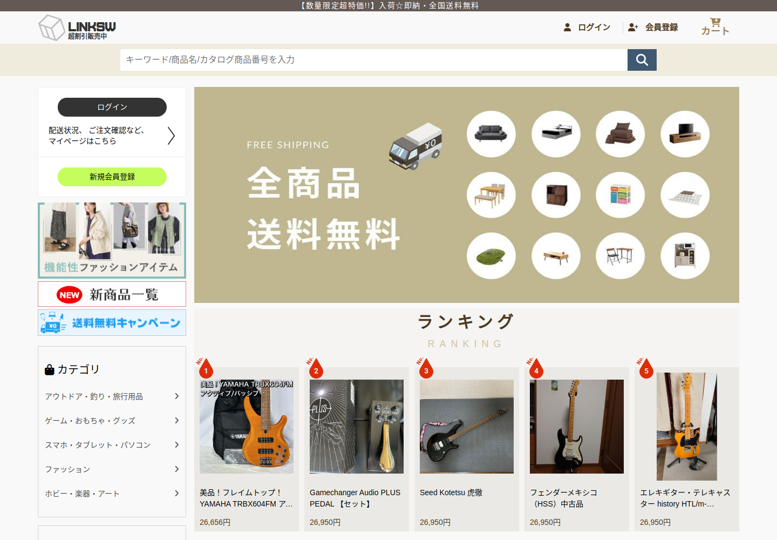Open history telecaster guitar thumbnail

click(x=687, y=427)
